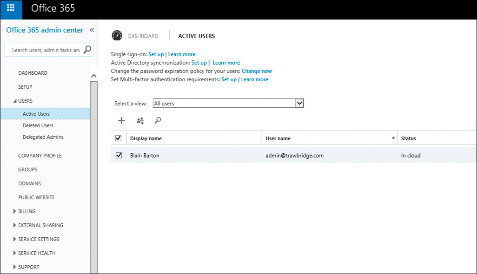
Task: Sort by User name using the arrow
Action: click(393, 138)
